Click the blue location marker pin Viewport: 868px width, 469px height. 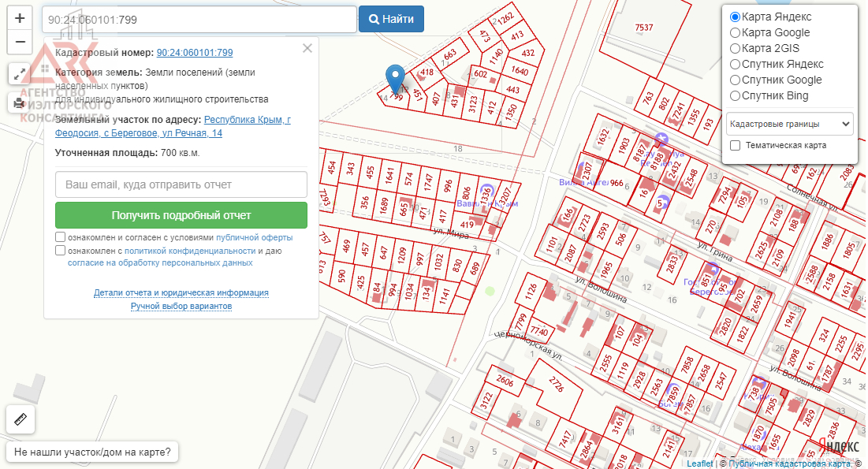397,79
